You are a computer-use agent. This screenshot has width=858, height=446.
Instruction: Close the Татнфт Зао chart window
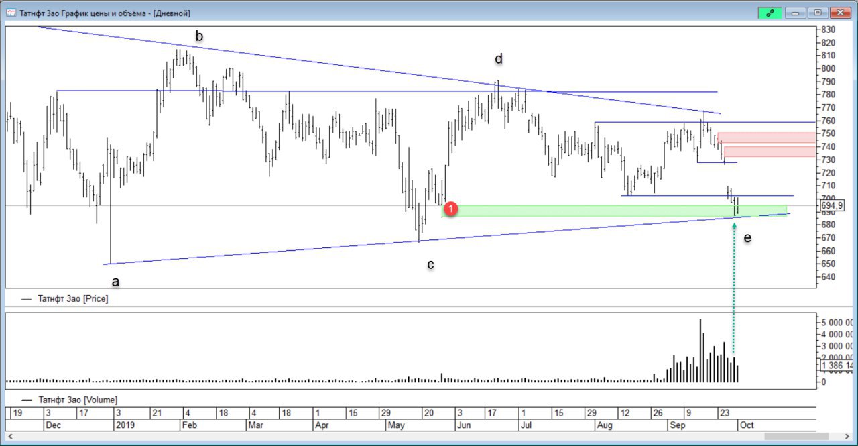pos(841,12)
